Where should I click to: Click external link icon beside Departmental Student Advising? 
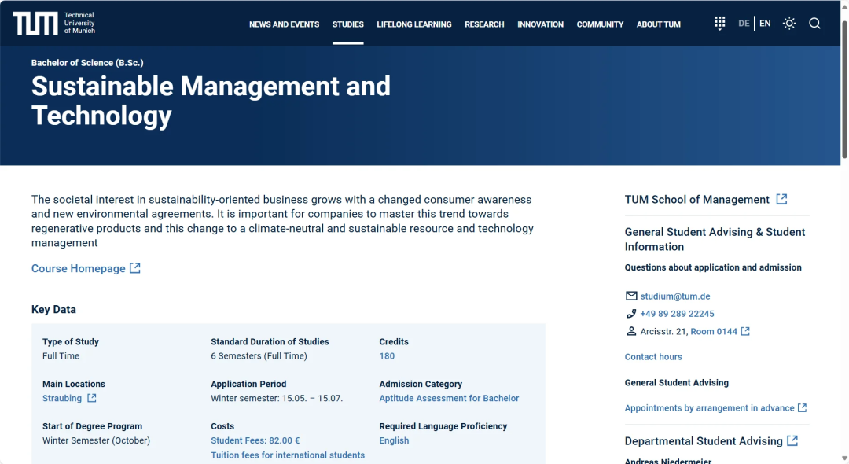[792, 440]
